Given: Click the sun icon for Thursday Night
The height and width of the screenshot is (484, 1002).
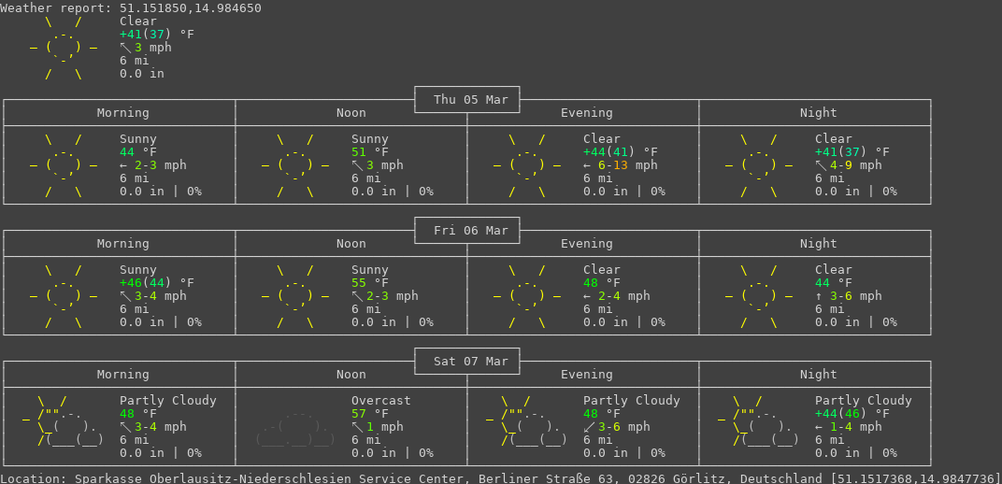Looking at the screenshot, I should point(759,165).
